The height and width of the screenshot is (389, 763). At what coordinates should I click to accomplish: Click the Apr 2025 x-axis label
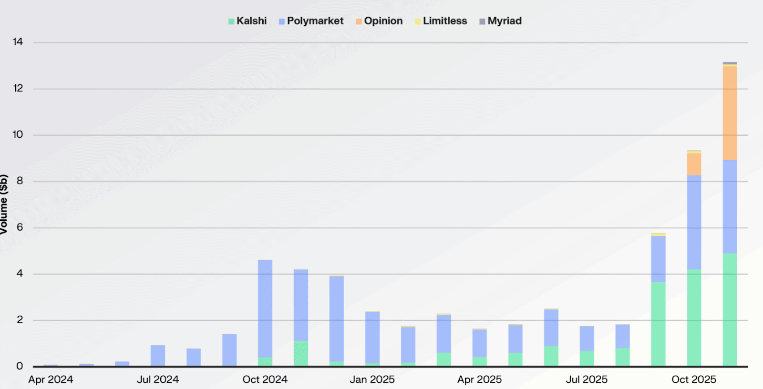[x=479, y=379]
